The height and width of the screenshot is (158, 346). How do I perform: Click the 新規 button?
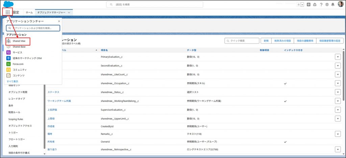(x=266, y=41)
